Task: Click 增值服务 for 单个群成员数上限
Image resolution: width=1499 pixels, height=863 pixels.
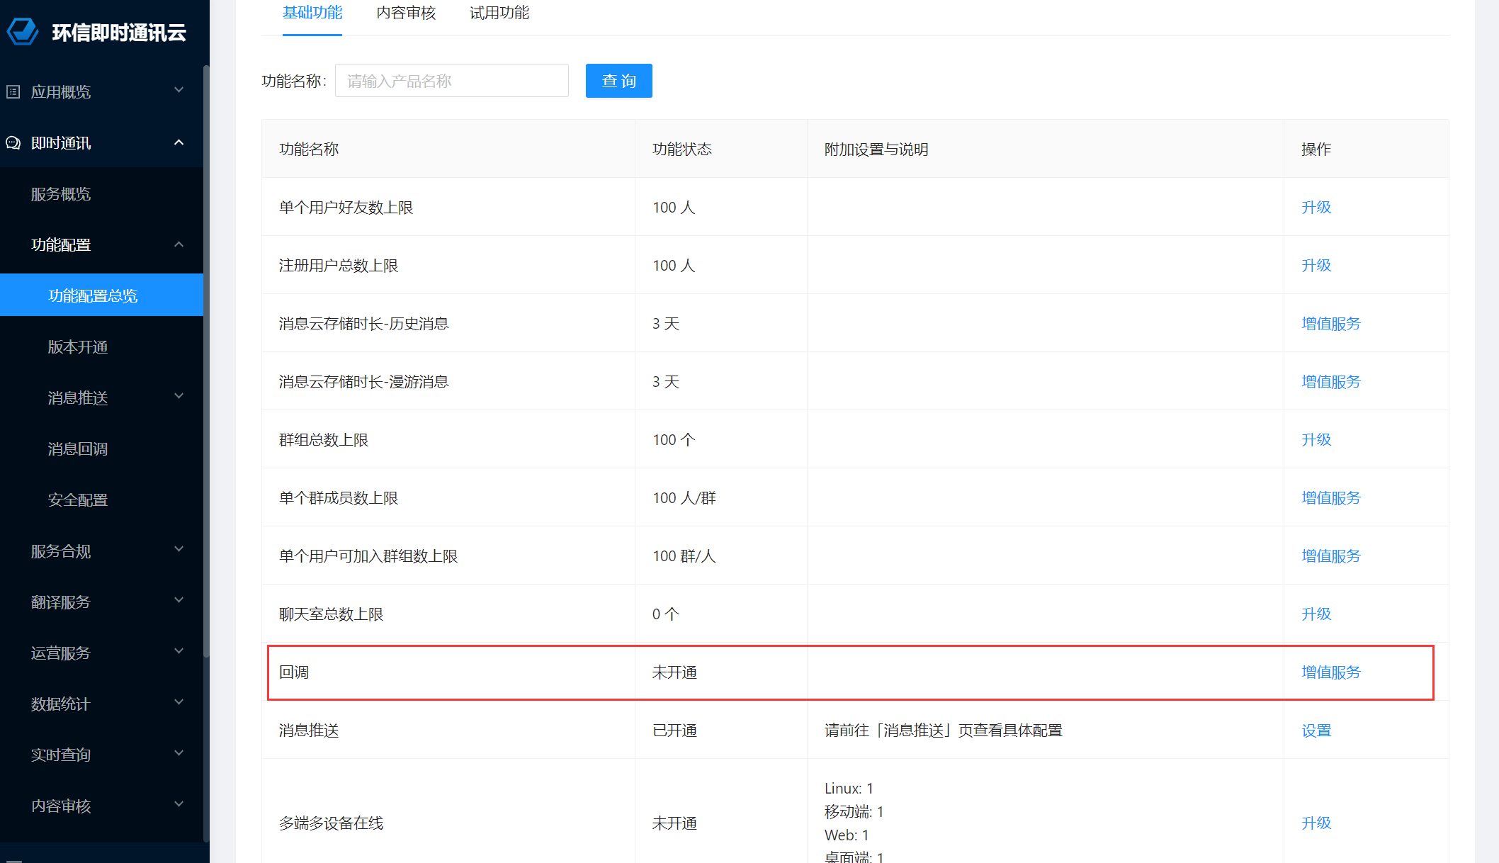Action: [x=1331, y=498]
